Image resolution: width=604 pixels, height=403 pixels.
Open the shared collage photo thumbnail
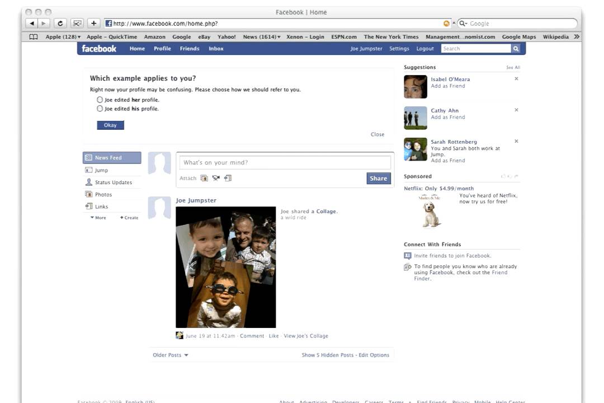point(225,267)
